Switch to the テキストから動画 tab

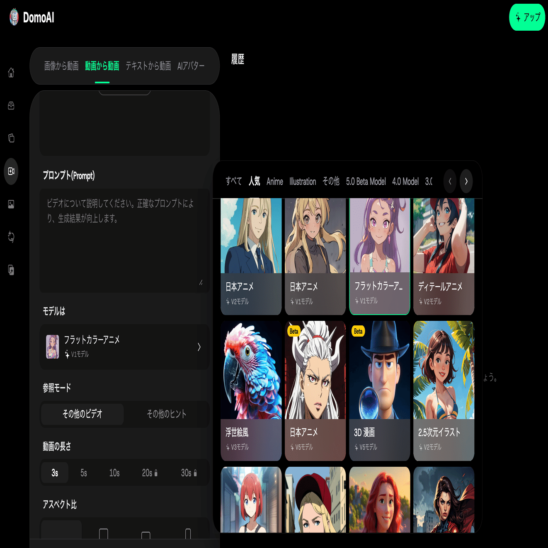(148, 66)
